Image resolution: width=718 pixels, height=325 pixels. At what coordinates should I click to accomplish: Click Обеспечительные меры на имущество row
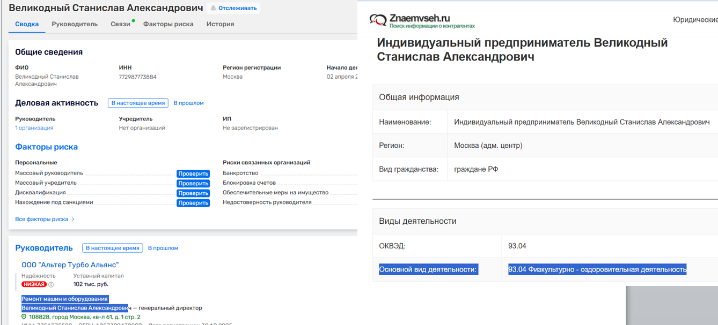(290, 192)
